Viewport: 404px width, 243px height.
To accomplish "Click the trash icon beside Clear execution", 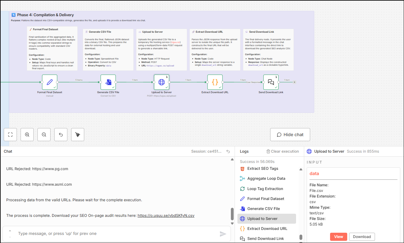I will tap(268, 151).
